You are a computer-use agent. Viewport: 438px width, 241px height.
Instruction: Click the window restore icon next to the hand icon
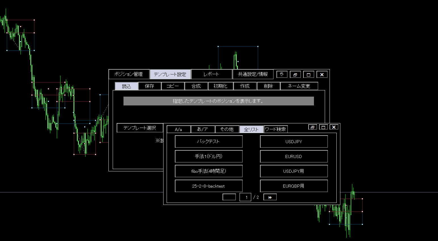(x=295, y=74)
